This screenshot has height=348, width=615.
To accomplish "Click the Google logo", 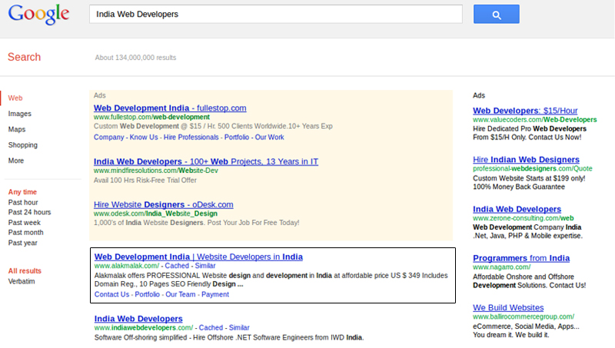I will coord(39,15).
